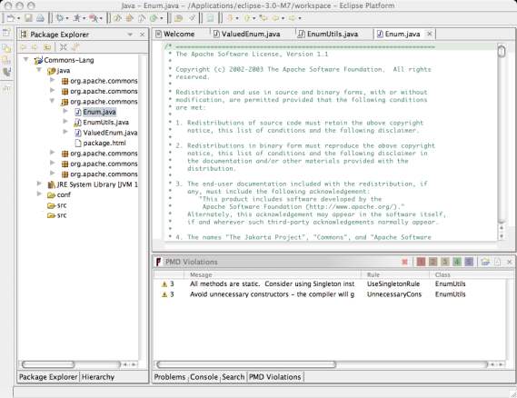Toggle priority 5 blue filter in PMD Violations
Viewport: 517px width, 398px height.
(469, 262)
